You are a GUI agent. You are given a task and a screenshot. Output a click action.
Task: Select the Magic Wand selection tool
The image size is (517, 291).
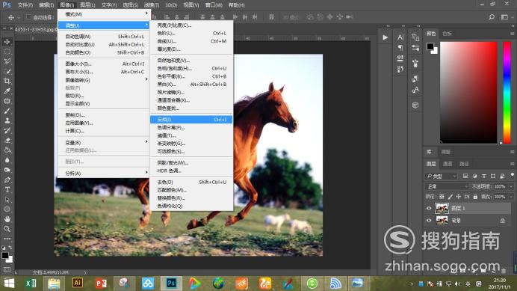pyautogui.click(x=7, y=71)
